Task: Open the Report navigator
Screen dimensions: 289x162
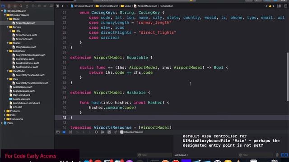Action: [x=51, y=6]
